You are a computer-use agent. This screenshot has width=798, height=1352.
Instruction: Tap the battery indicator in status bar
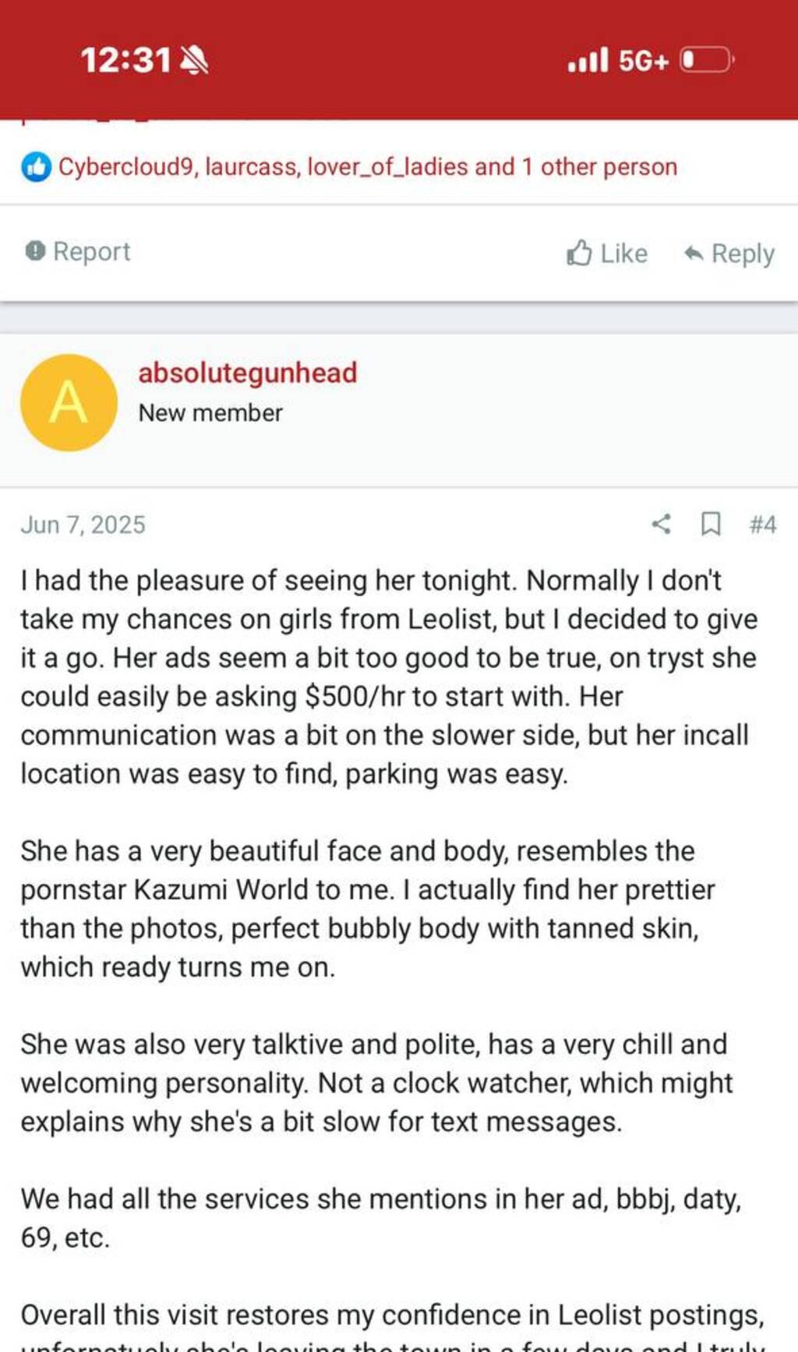[706, 60]
